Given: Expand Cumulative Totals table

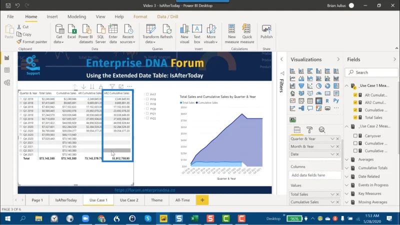Looking at the screenshot, I should [x=346, y=168].
